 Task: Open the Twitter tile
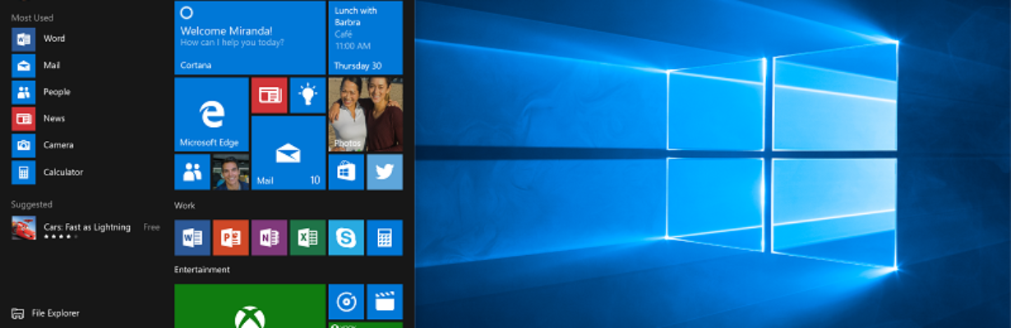click(385, 172)
